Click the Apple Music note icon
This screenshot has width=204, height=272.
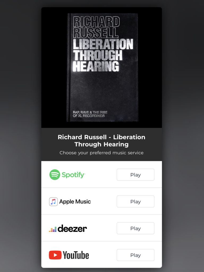coord(53,202)
